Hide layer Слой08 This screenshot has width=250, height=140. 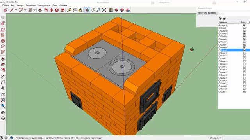tap(244, 47)
